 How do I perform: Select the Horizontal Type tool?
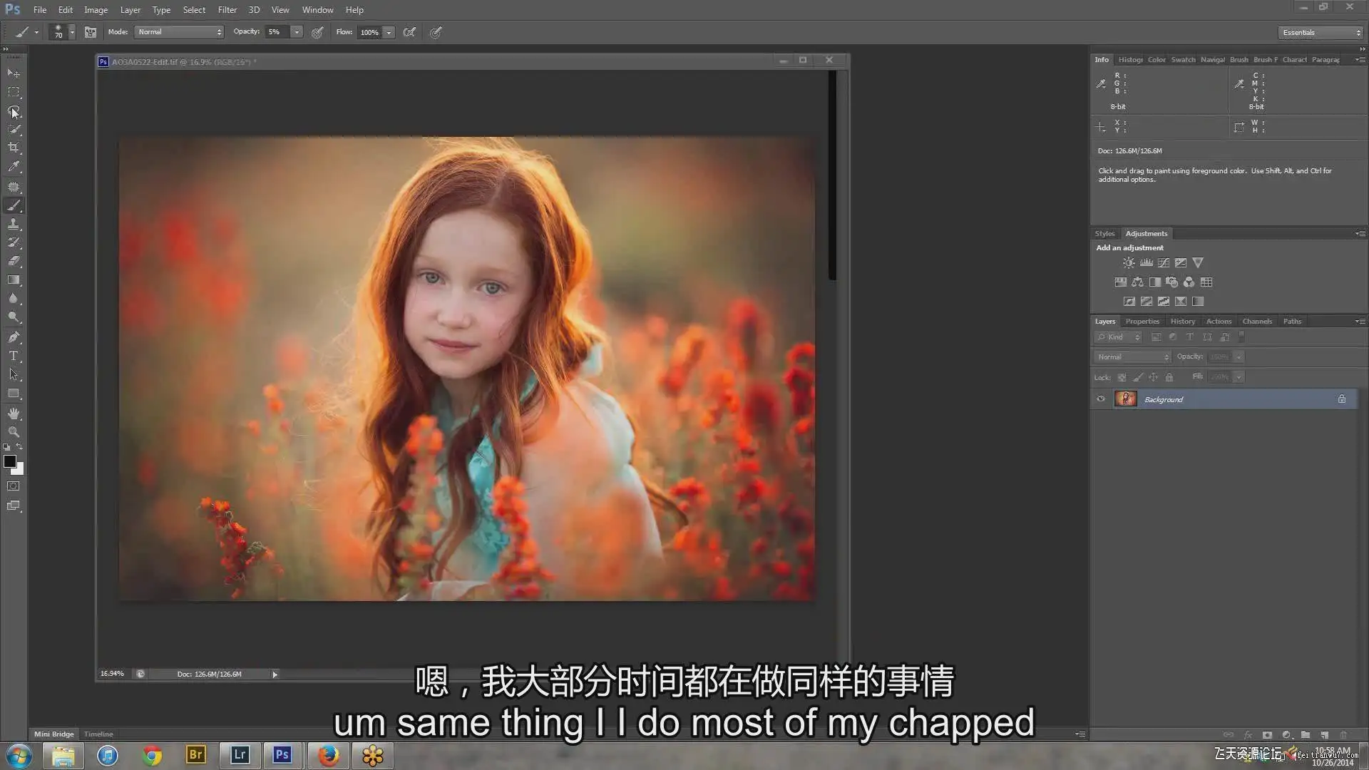[x=14, y=356]
